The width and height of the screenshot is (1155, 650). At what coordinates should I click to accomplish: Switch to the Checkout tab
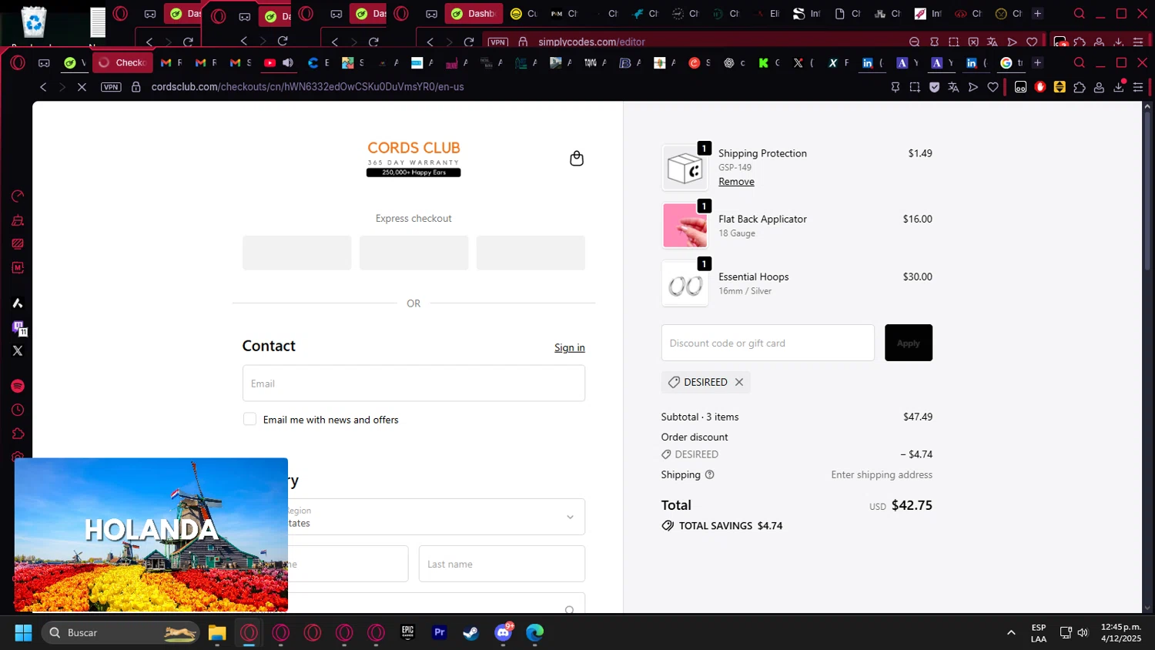click(x=122, y=62)
